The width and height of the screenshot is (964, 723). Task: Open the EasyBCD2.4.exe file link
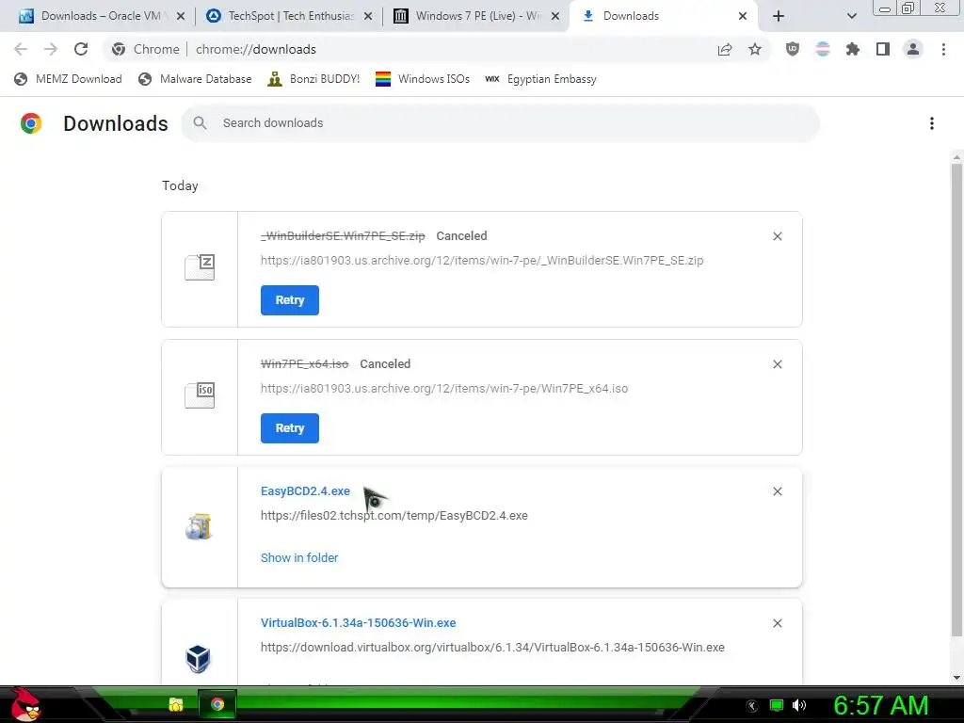pyautogui.click(x=305, y=491)
